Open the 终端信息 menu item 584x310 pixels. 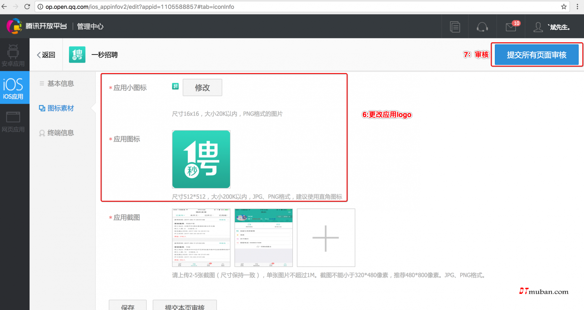(x=61, y=133)
